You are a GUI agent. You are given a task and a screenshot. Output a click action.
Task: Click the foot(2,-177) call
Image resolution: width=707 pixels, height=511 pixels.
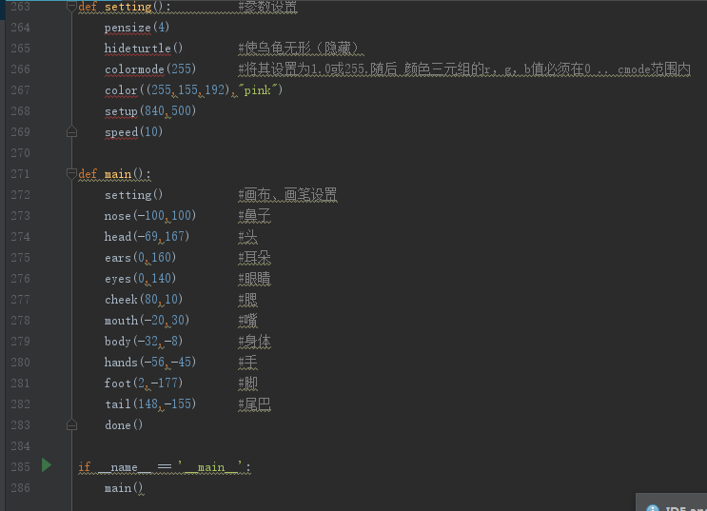pos(144,383)
